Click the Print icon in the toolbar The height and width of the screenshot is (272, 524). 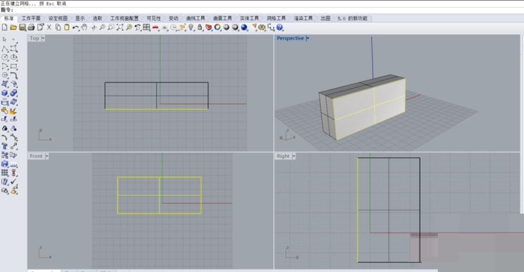pos(31,27)
